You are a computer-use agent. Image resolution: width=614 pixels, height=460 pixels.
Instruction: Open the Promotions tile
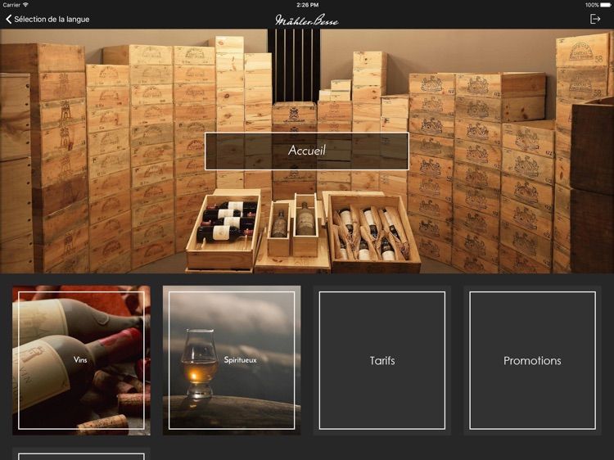click(x=532, y=360)
